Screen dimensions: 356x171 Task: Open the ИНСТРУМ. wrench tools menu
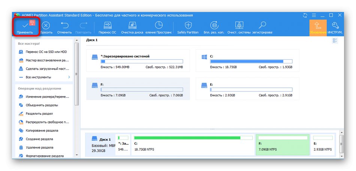click(x=335, y=27)
